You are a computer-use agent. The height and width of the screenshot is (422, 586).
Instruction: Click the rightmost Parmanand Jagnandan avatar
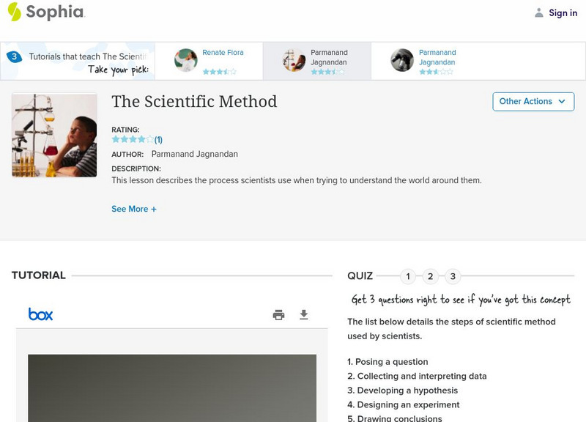[x=402, y=60]
